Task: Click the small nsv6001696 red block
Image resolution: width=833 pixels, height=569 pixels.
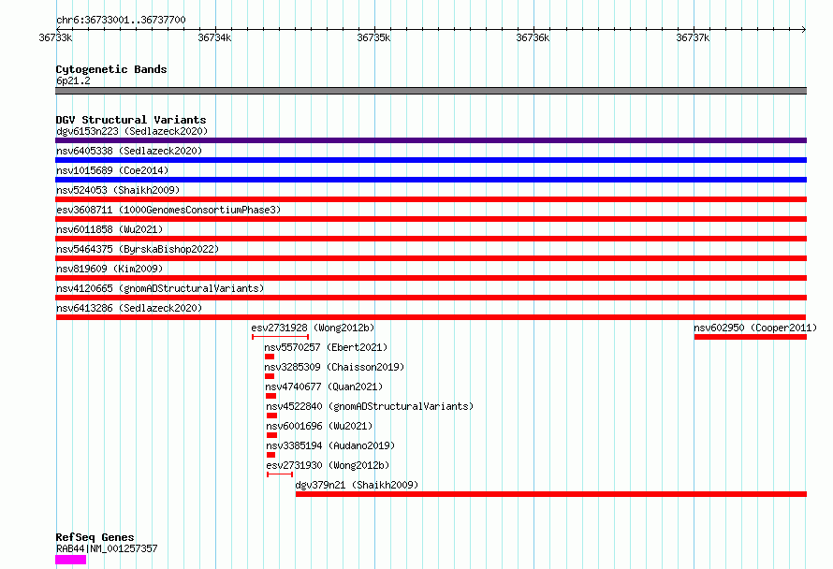Action: click(x=272, y=435)
